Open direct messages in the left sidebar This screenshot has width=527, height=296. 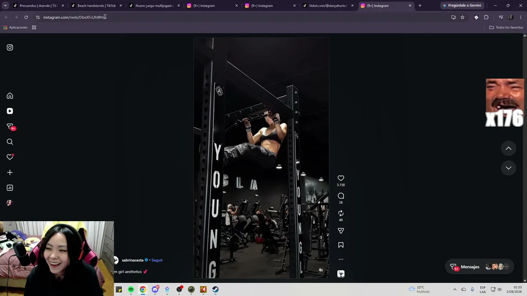10,127
